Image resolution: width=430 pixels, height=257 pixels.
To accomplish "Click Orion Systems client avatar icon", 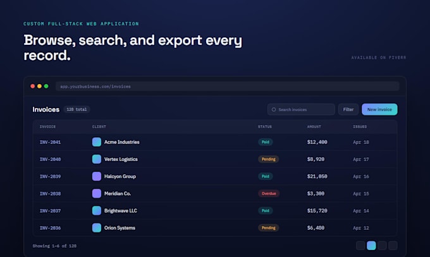I will point(97,228).
